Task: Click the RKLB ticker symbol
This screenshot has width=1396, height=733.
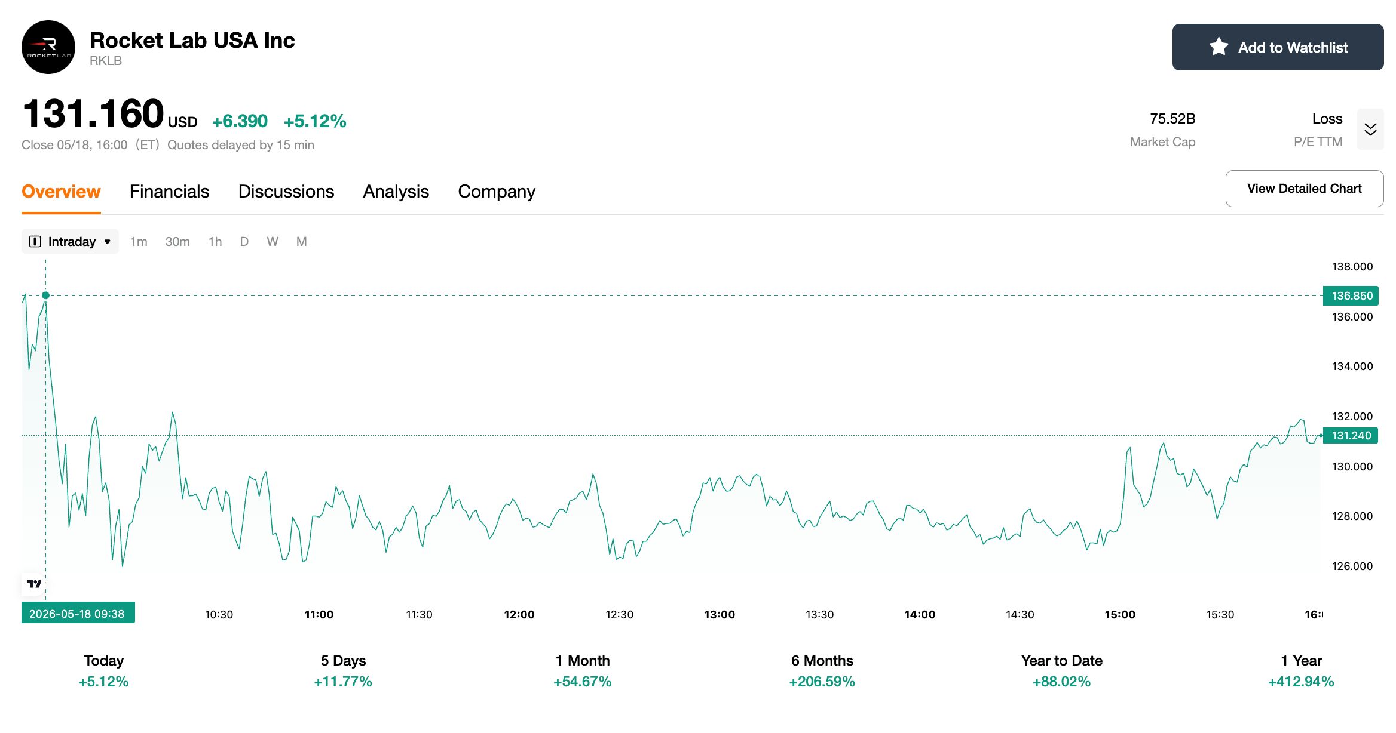Action: coord(106,61)
